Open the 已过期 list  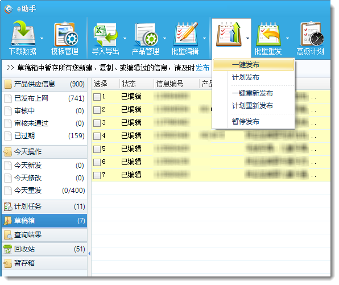(44, 136)
